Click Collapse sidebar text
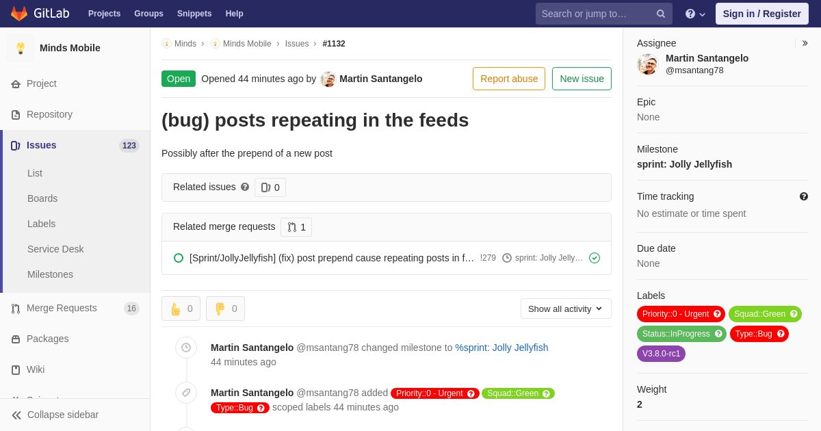The image size is (821, 431). tap(63, 415)
